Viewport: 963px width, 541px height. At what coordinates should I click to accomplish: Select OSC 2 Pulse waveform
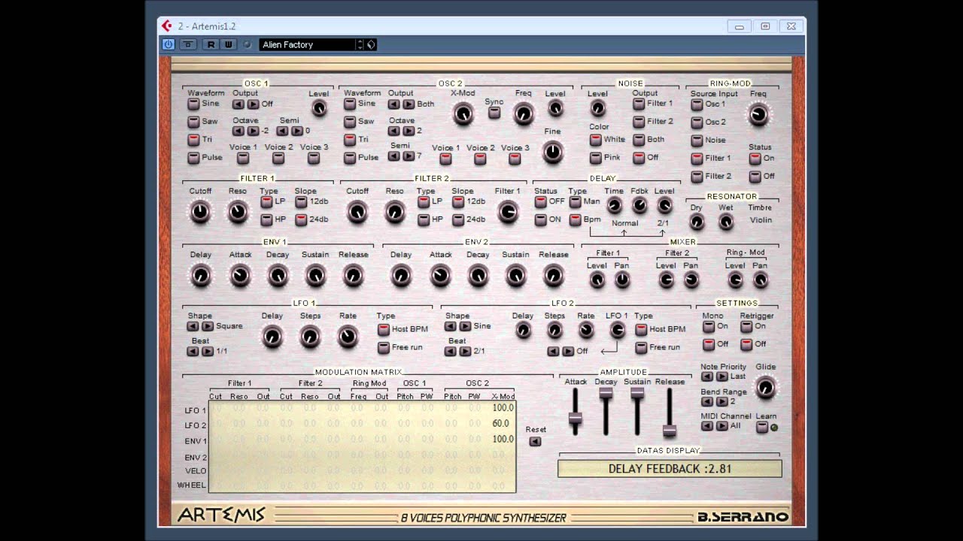pos(350,158)
